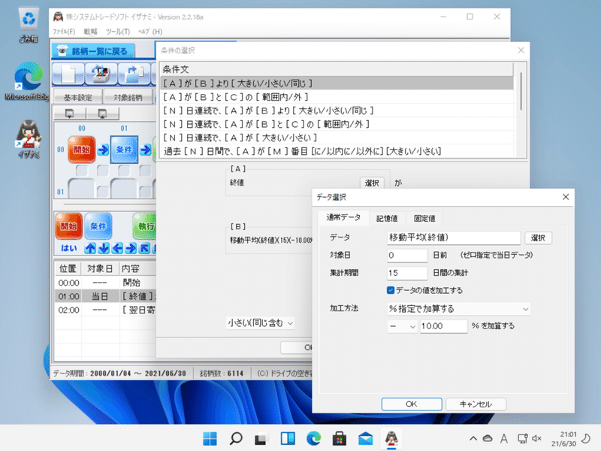Screen dimensions: 601x451
Task: Open the 基本設定 tab
Action: (78, 98)
